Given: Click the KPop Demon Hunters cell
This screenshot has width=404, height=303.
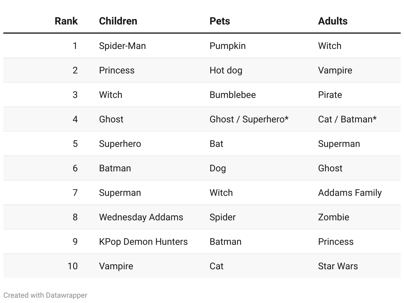Looking at the screenshot, I should click(x=143, y=241).
